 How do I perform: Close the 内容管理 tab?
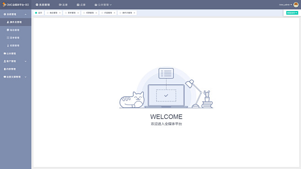tap(114, 13)
